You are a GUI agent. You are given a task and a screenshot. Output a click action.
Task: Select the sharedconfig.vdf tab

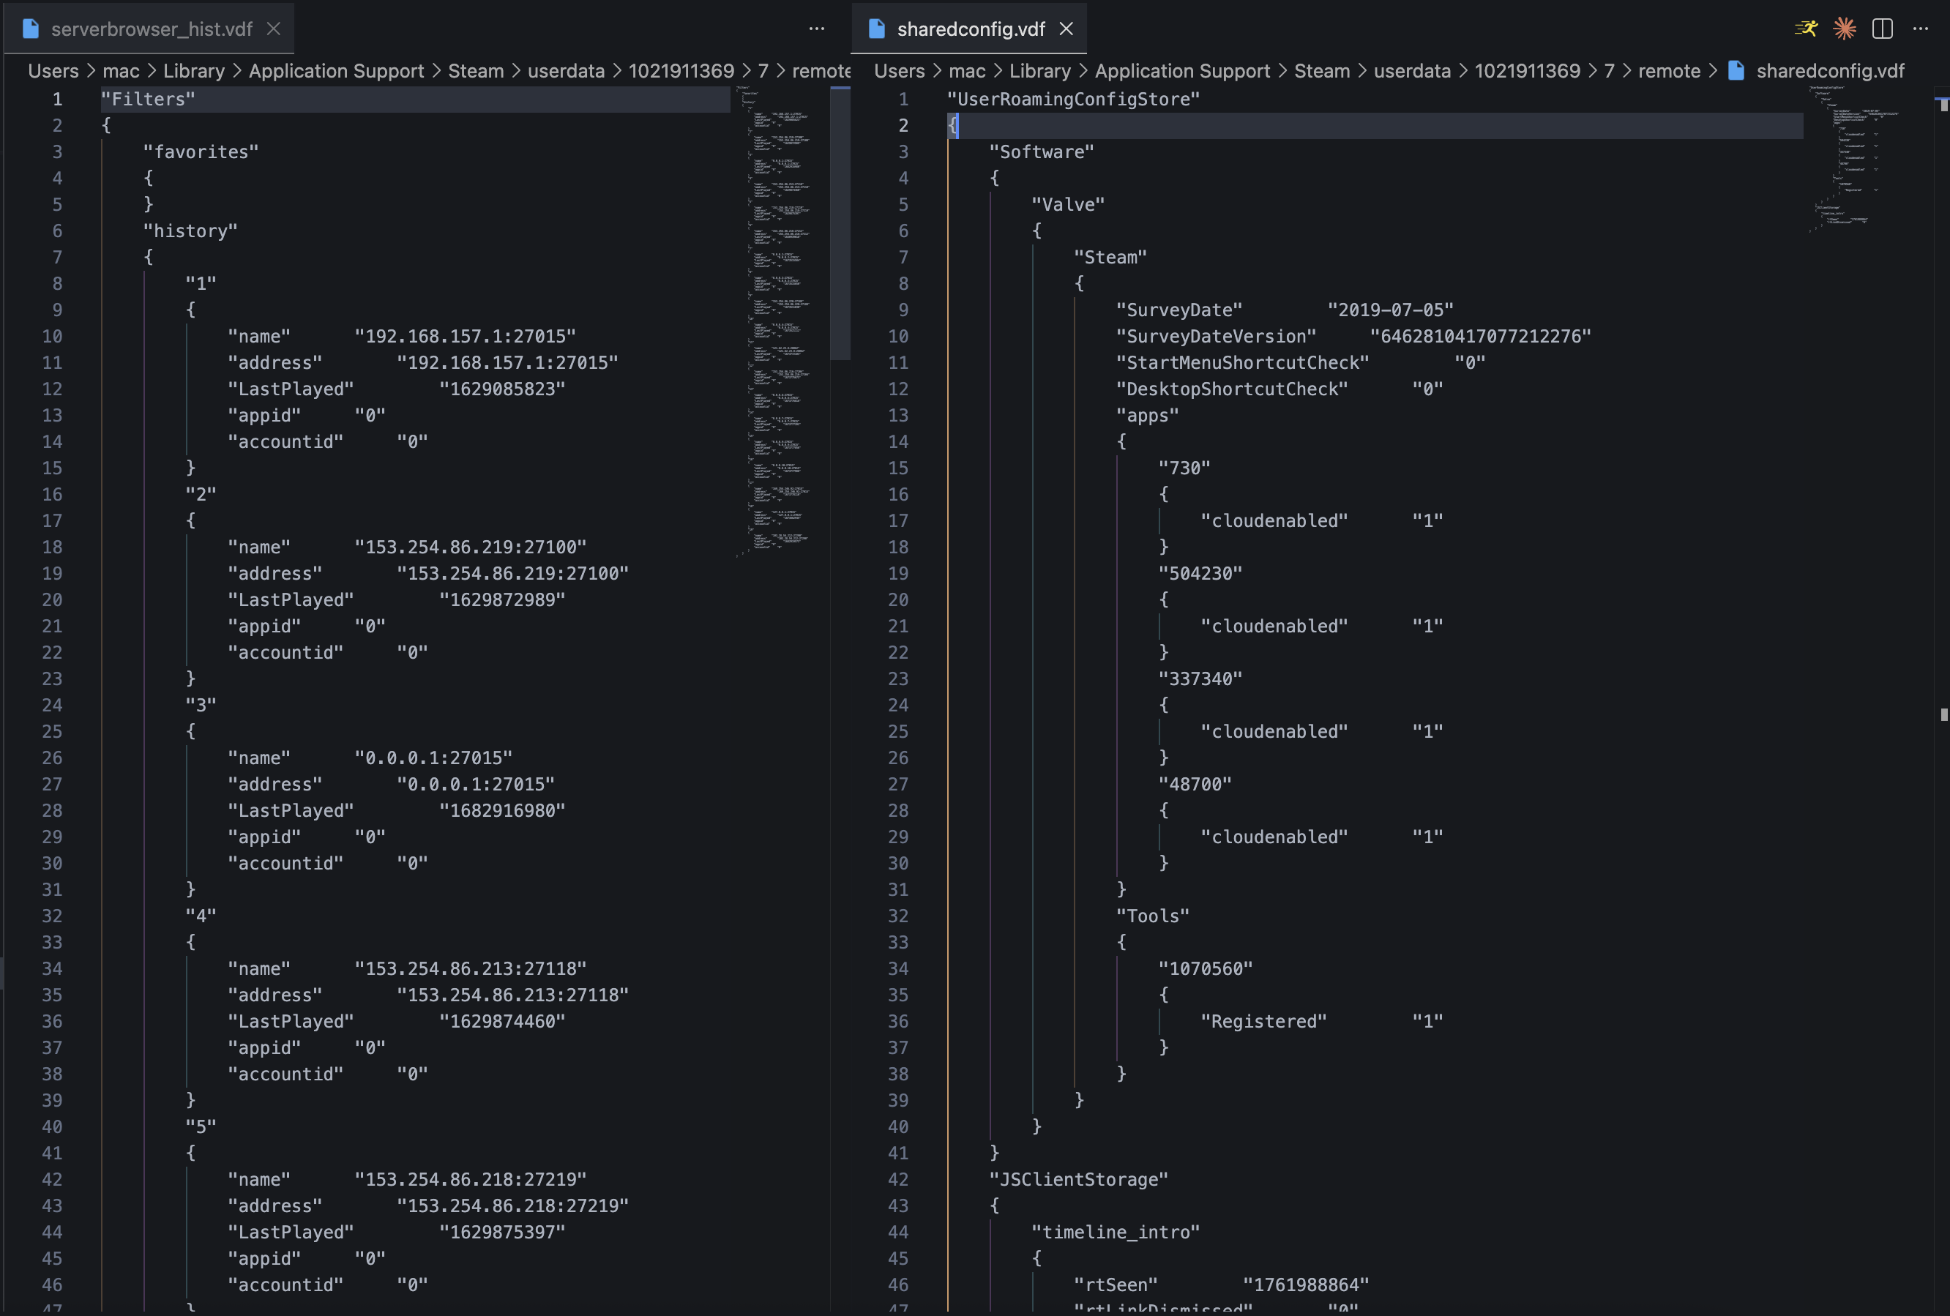point(970,29)
